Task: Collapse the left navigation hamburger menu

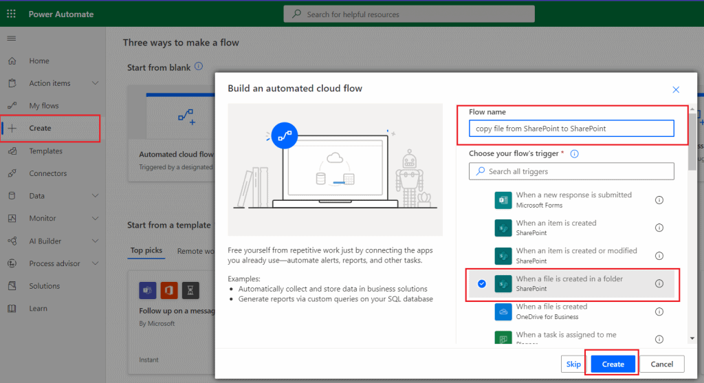Action: [12, 39]
